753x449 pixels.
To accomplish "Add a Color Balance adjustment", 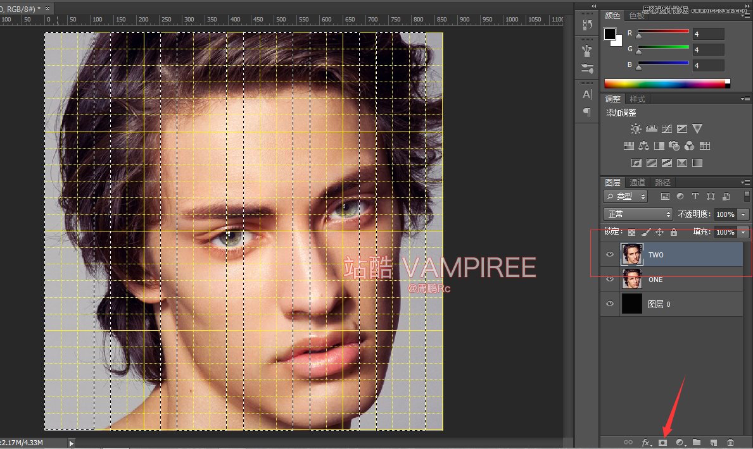I will pyautogui.click(x=643, y=146).
